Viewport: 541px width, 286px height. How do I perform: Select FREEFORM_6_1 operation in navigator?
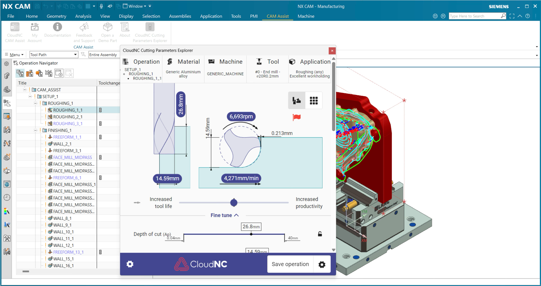tap(67, 178)
